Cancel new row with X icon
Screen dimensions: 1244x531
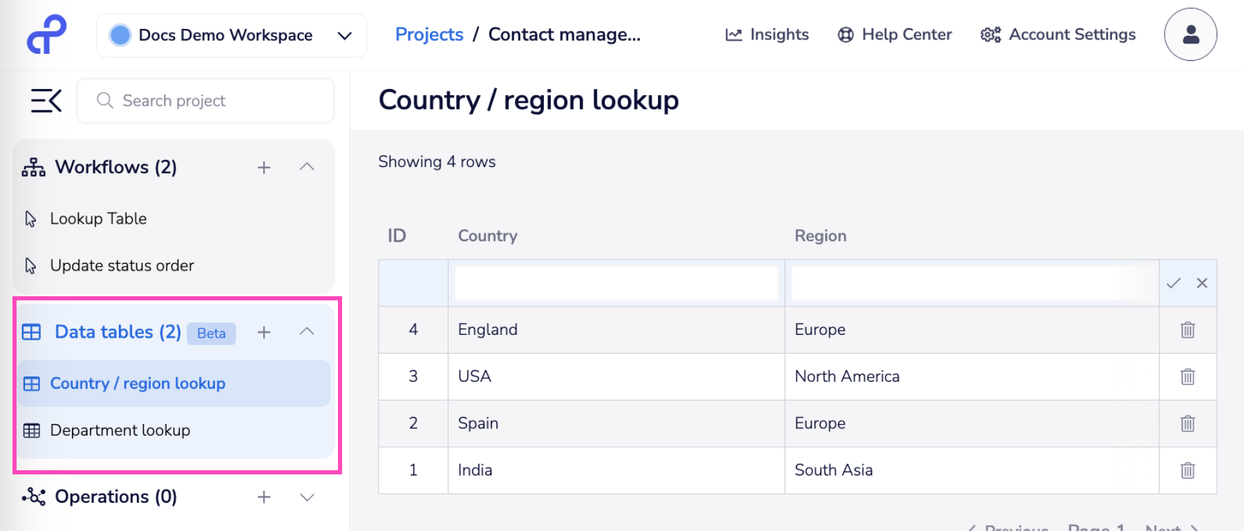coord(1203,283)
